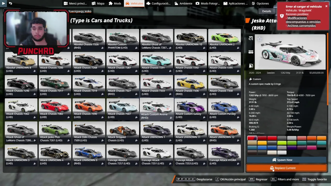Select Absolut UNKNOWN 10 (LHD) car
Image resolution: width=331 pixels, height=186 pixels.
(x=190, y=39)
